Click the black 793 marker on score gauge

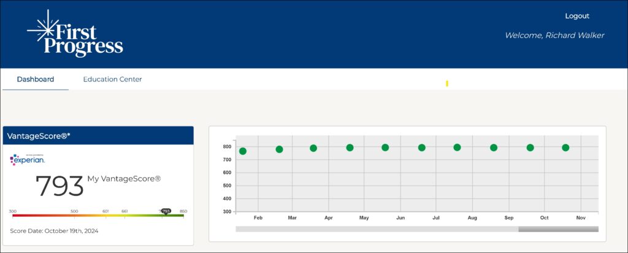pos(166,211)
